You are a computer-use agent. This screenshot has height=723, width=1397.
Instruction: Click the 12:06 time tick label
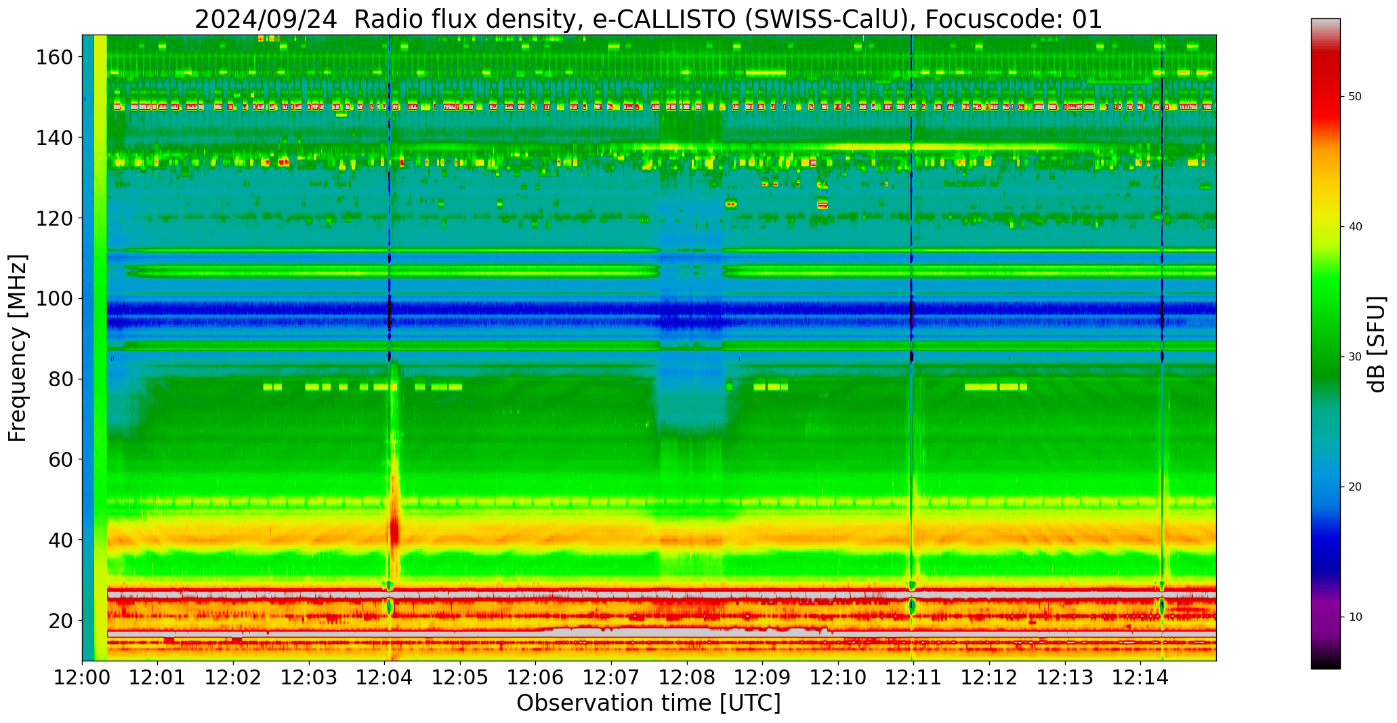tap(536, 677)
